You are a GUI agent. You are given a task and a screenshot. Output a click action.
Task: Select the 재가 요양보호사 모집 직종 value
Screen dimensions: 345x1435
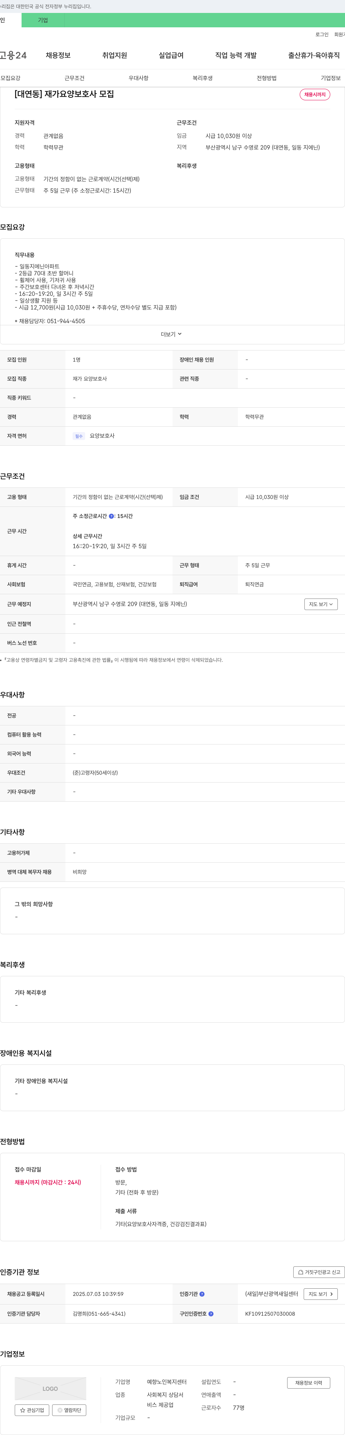click(90, 379)
